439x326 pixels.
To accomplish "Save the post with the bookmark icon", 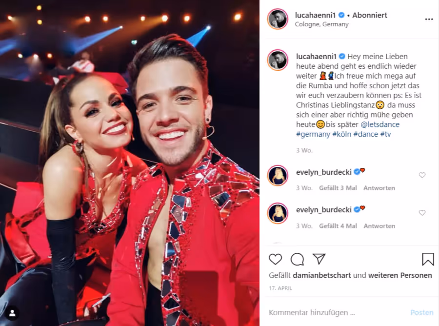I will (x=428, y=259).
